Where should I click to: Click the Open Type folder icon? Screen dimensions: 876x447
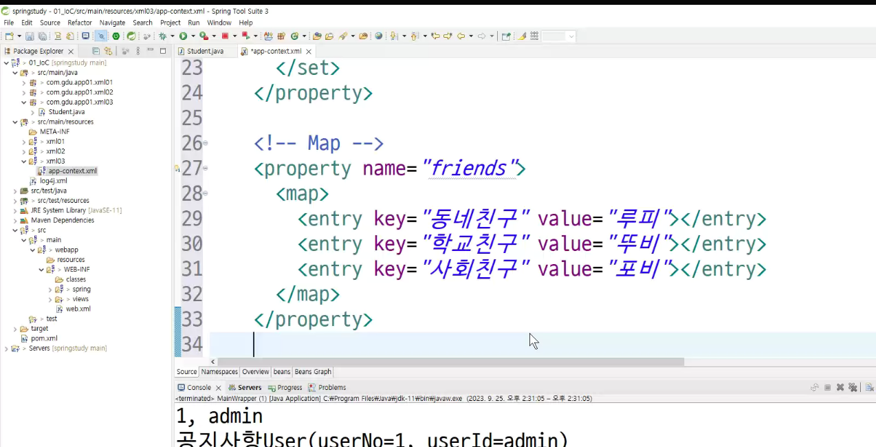pos(317,36)
